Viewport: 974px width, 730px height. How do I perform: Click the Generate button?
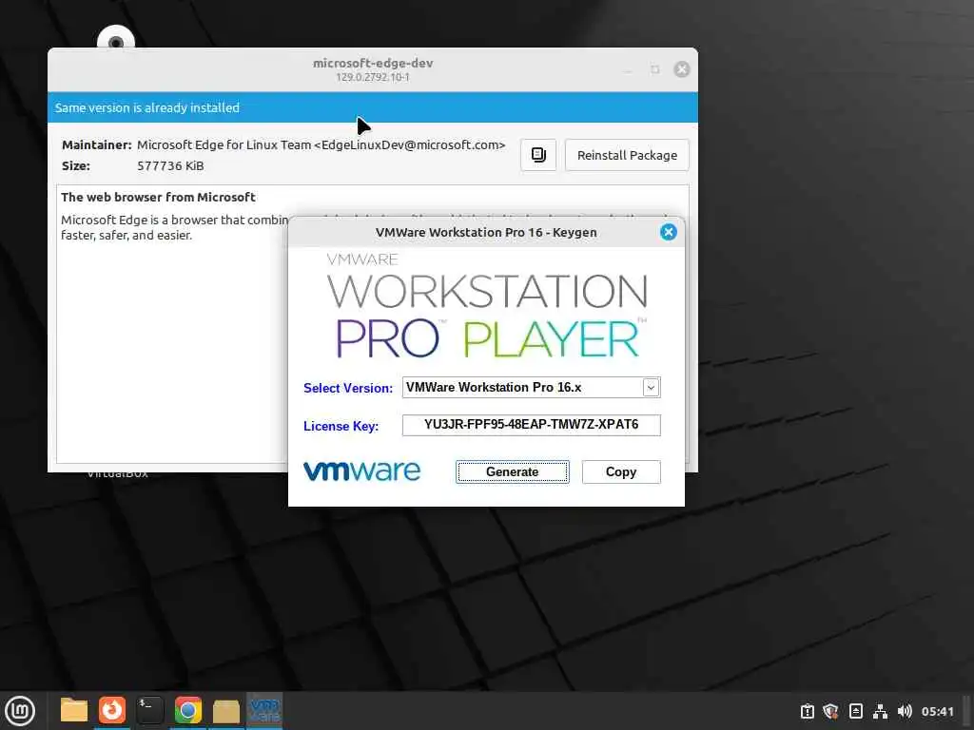click(512, 471)
